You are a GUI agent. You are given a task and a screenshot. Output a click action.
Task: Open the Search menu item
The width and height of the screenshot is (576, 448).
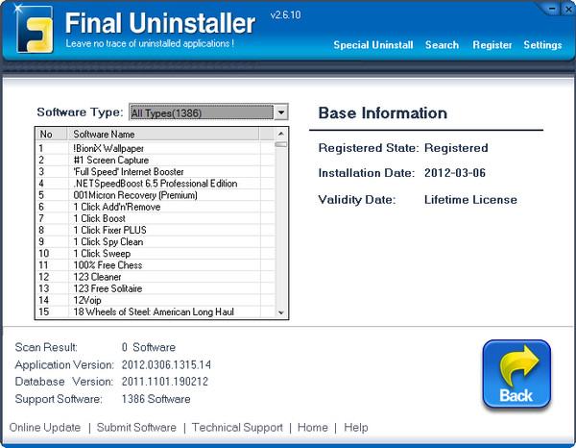pyautogui.click(x=442, y=45)
